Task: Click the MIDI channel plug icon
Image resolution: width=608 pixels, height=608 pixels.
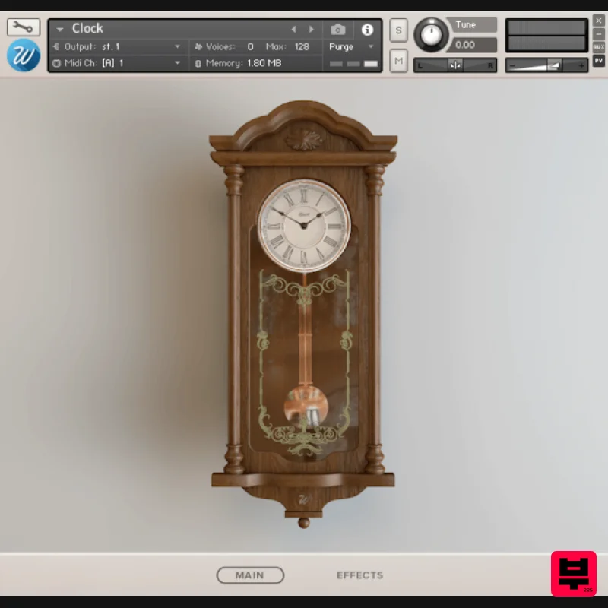Action: [x=59, y=62]
